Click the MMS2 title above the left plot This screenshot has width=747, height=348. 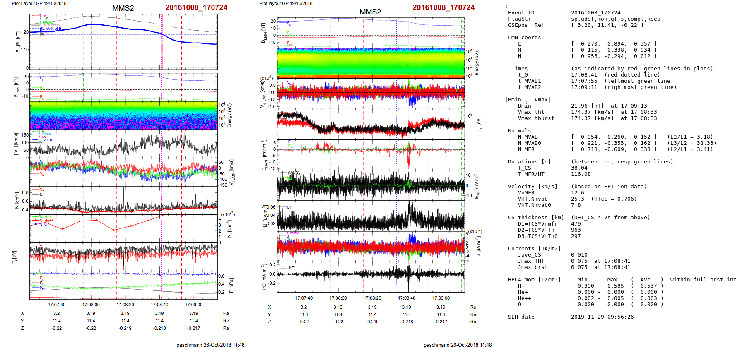pyautogui.click(x=123, y=8)
